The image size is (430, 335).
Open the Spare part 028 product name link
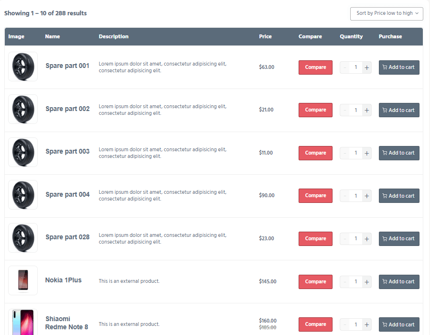[67, 237]
